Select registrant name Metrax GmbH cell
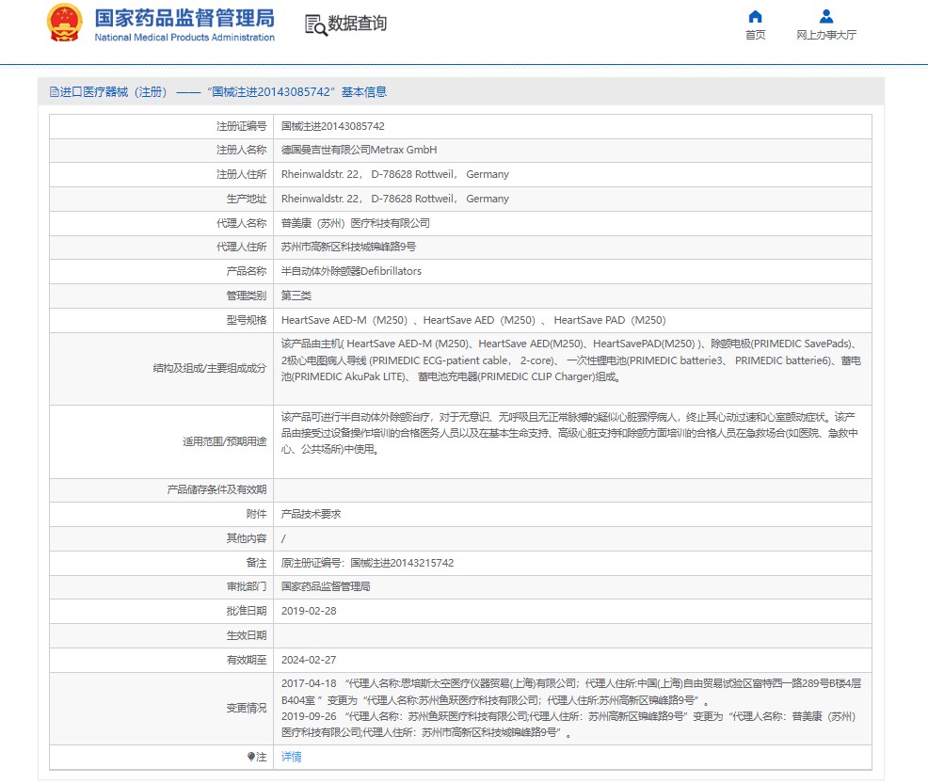Screen dimensions: 928x784 [359, 150]
